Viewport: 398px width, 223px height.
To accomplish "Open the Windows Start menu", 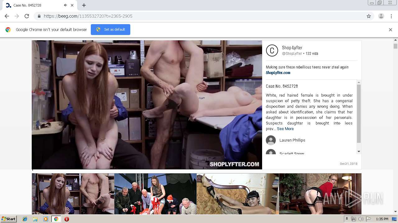I will 9,219.
